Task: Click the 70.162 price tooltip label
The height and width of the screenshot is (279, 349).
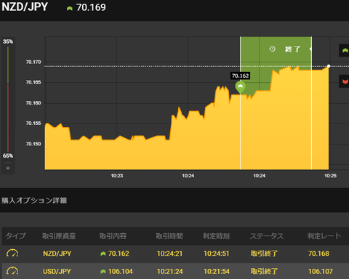Action: [240, 76]
